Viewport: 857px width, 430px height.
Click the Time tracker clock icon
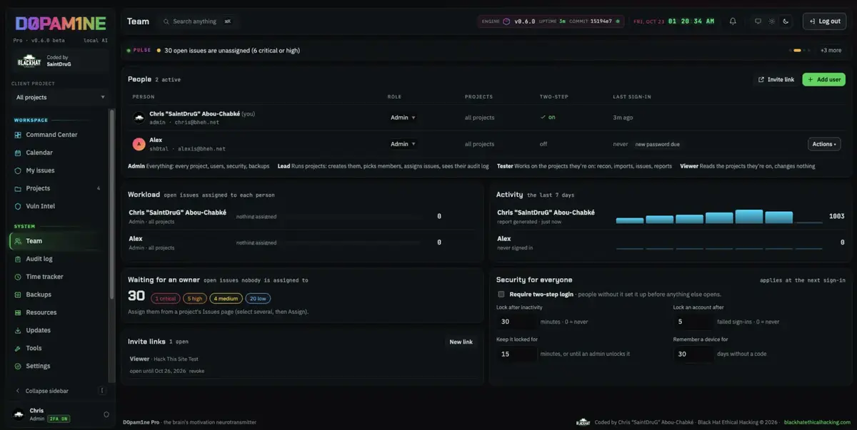19,277
